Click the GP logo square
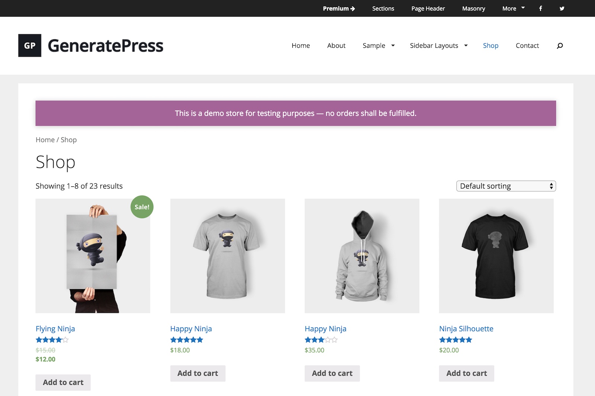Screen dimensions: 595x396 click(x=30, y=45)
